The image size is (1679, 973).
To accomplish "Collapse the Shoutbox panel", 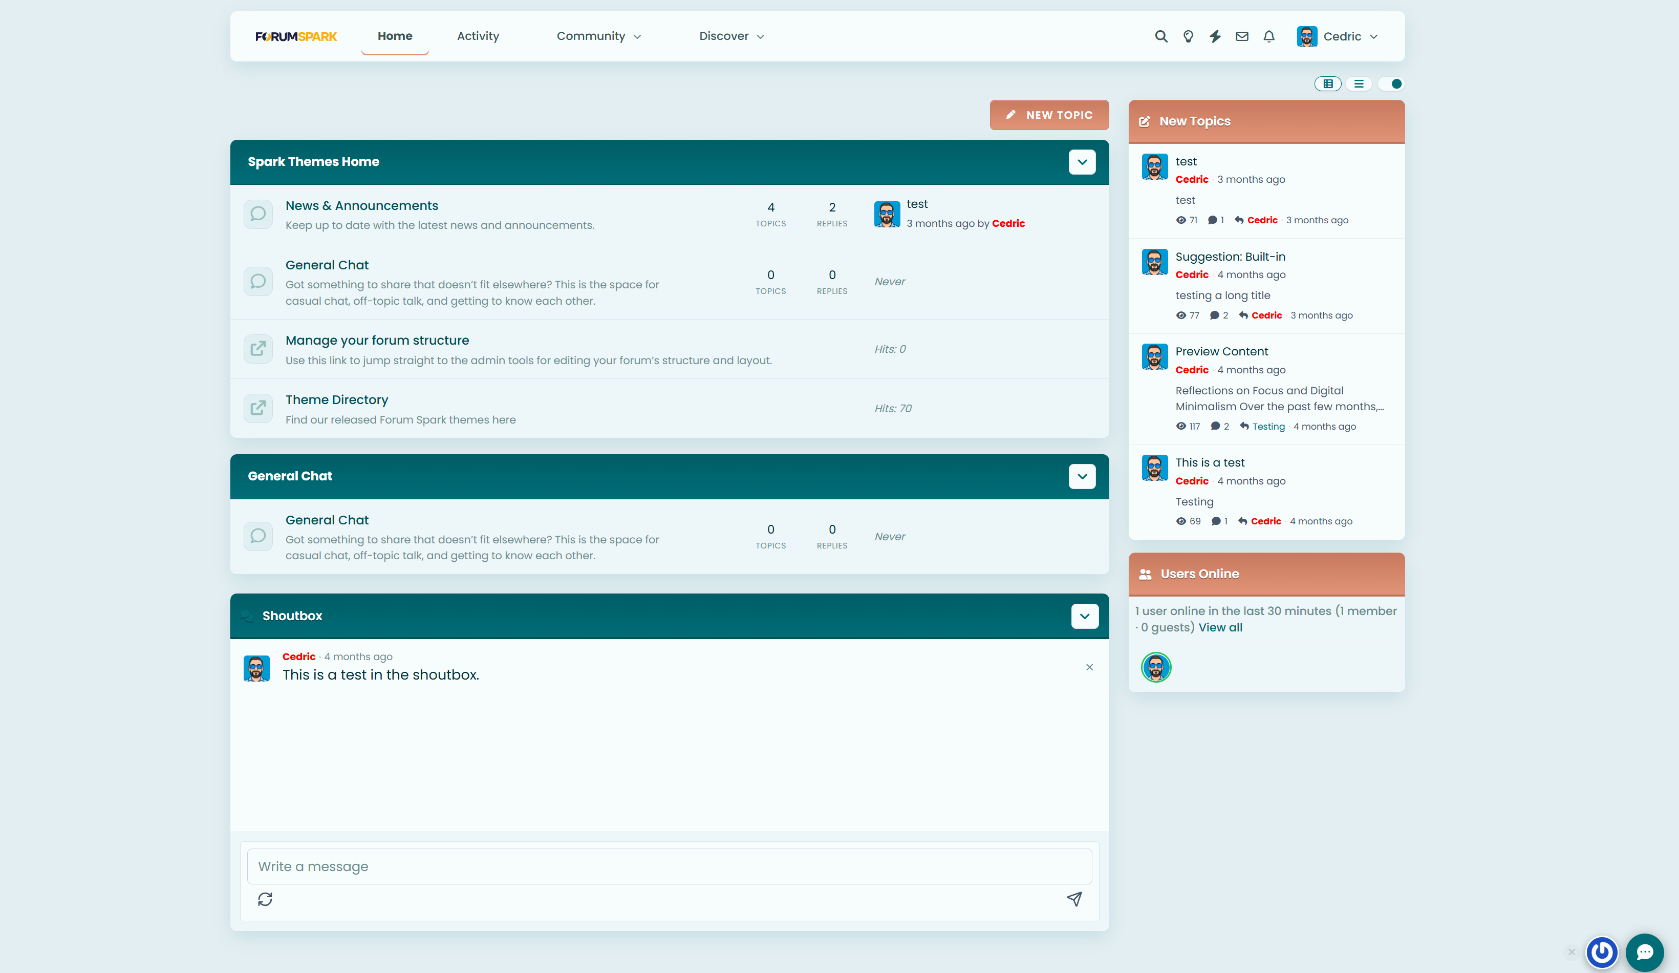I will pos(1085,617).
